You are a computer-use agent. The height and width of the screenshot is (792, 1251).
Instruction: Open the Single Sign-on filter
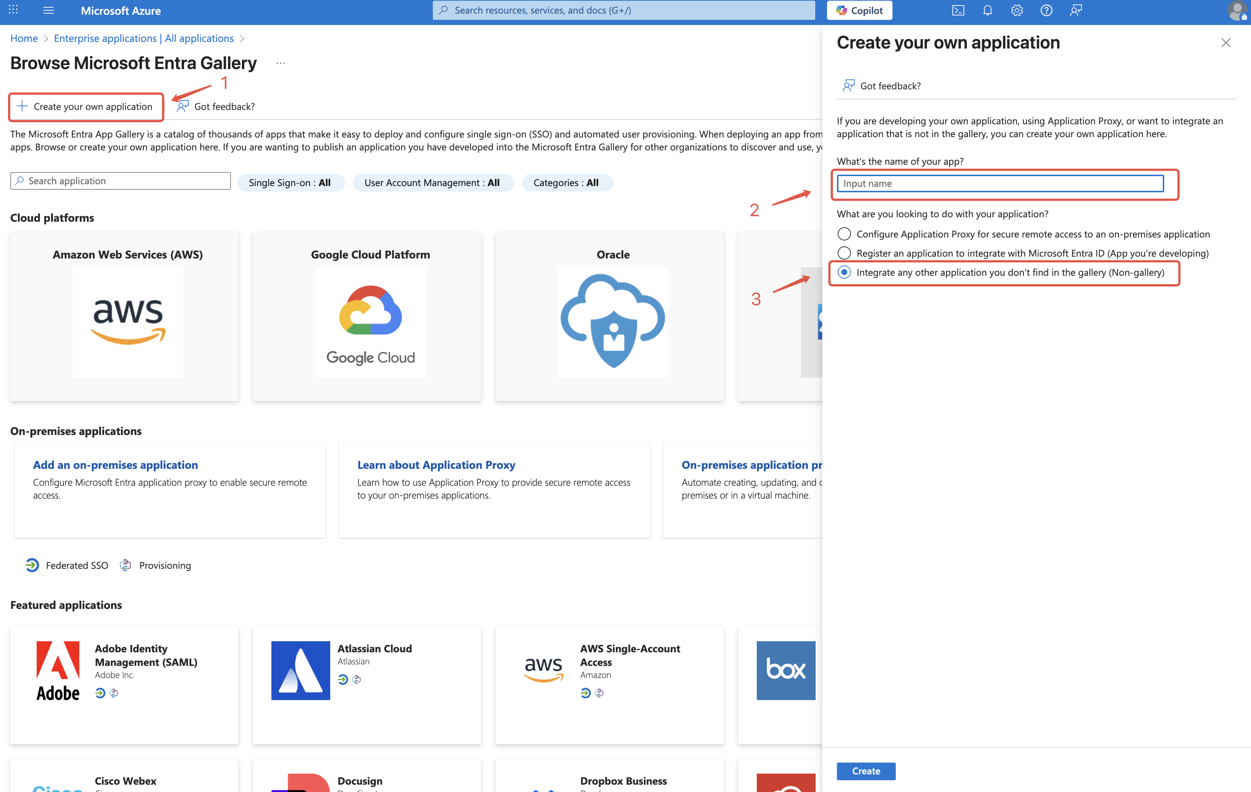point(290,183)
